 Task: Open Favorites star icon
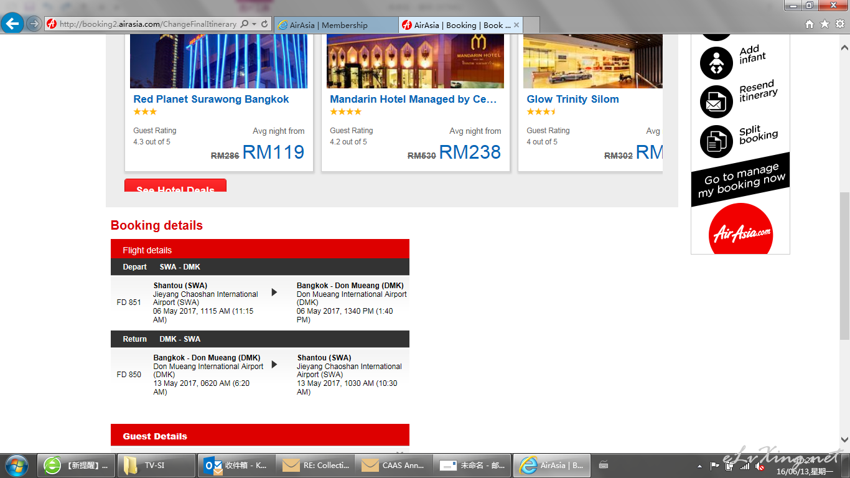(x=824, y=24)
